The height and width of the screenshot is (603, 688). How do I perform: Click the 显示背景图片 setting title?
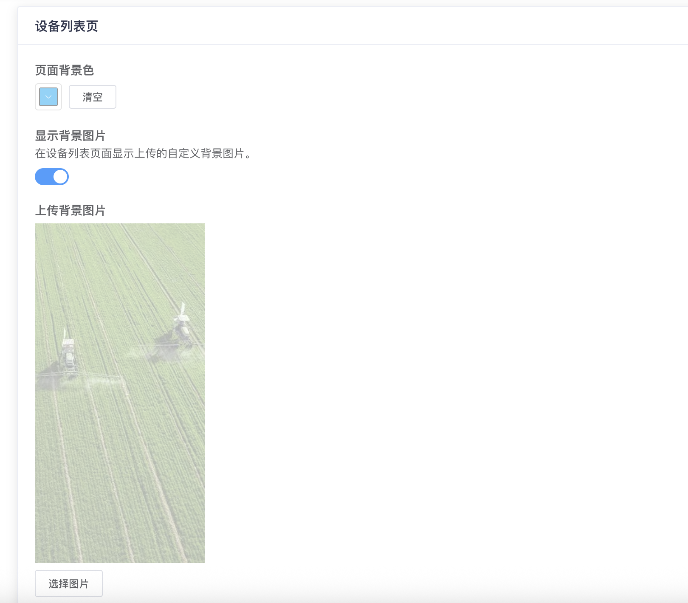[x=70, y=136]
